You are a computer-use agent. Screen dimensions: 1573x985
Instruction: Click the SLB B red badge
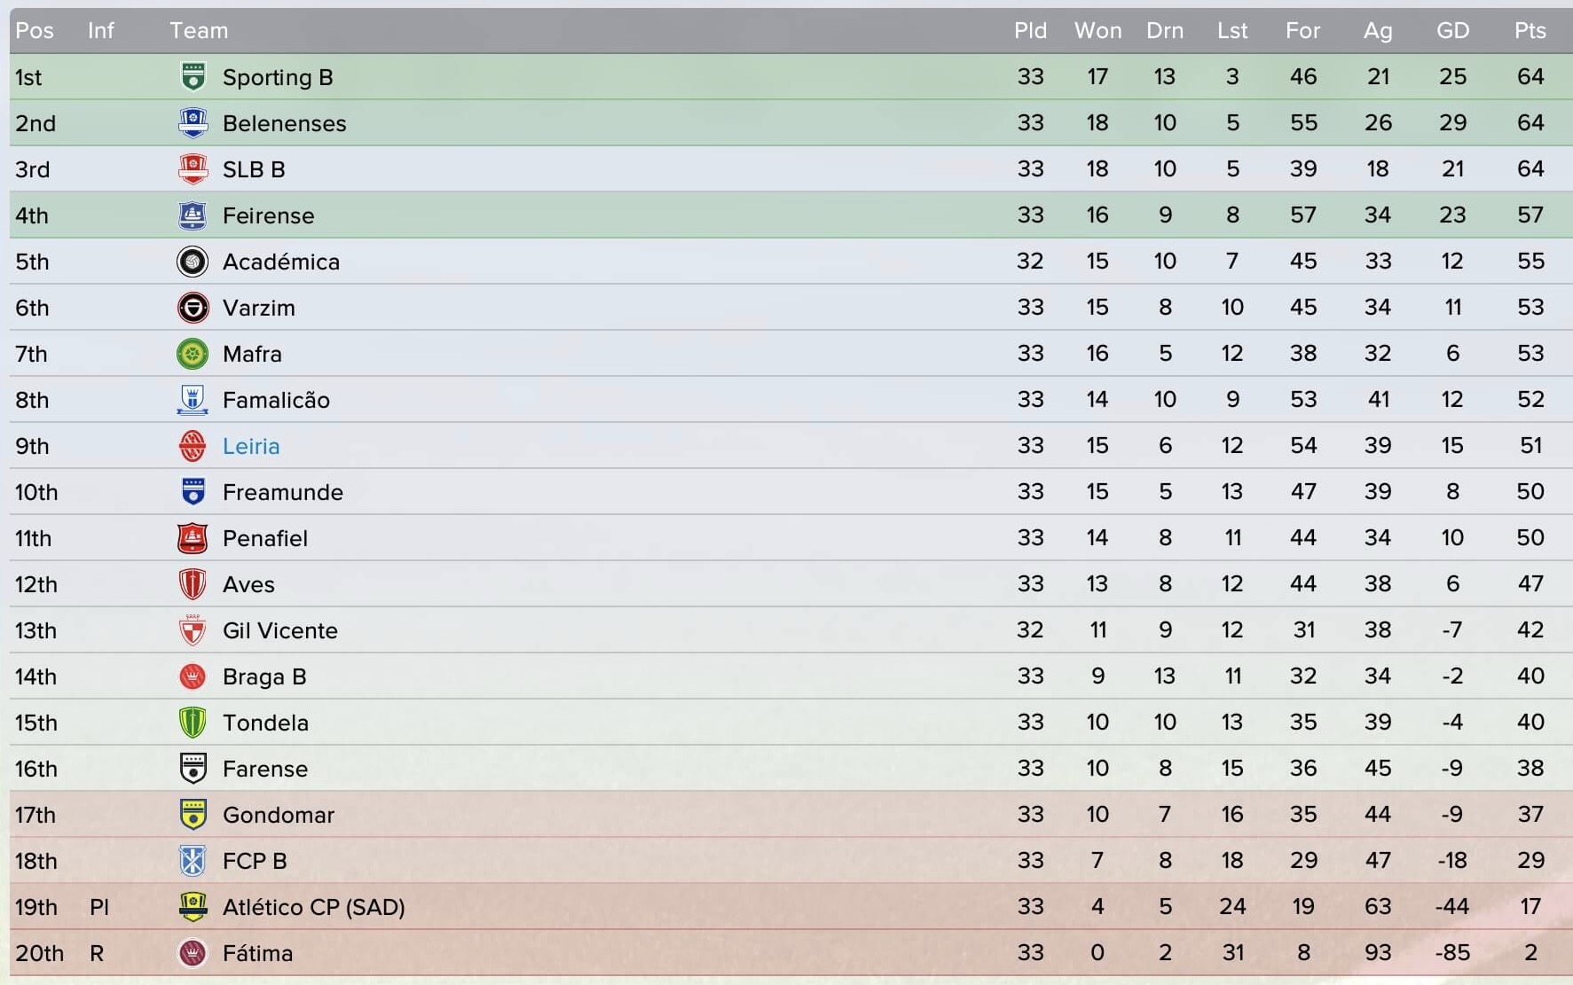(x=193, y=169)
